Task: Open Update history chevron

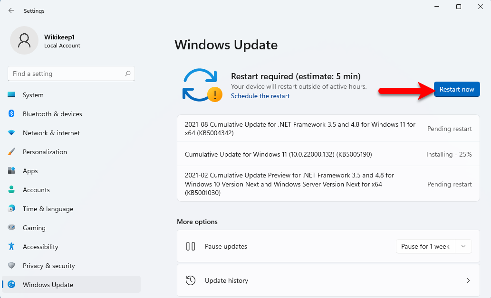Action: 468,280
